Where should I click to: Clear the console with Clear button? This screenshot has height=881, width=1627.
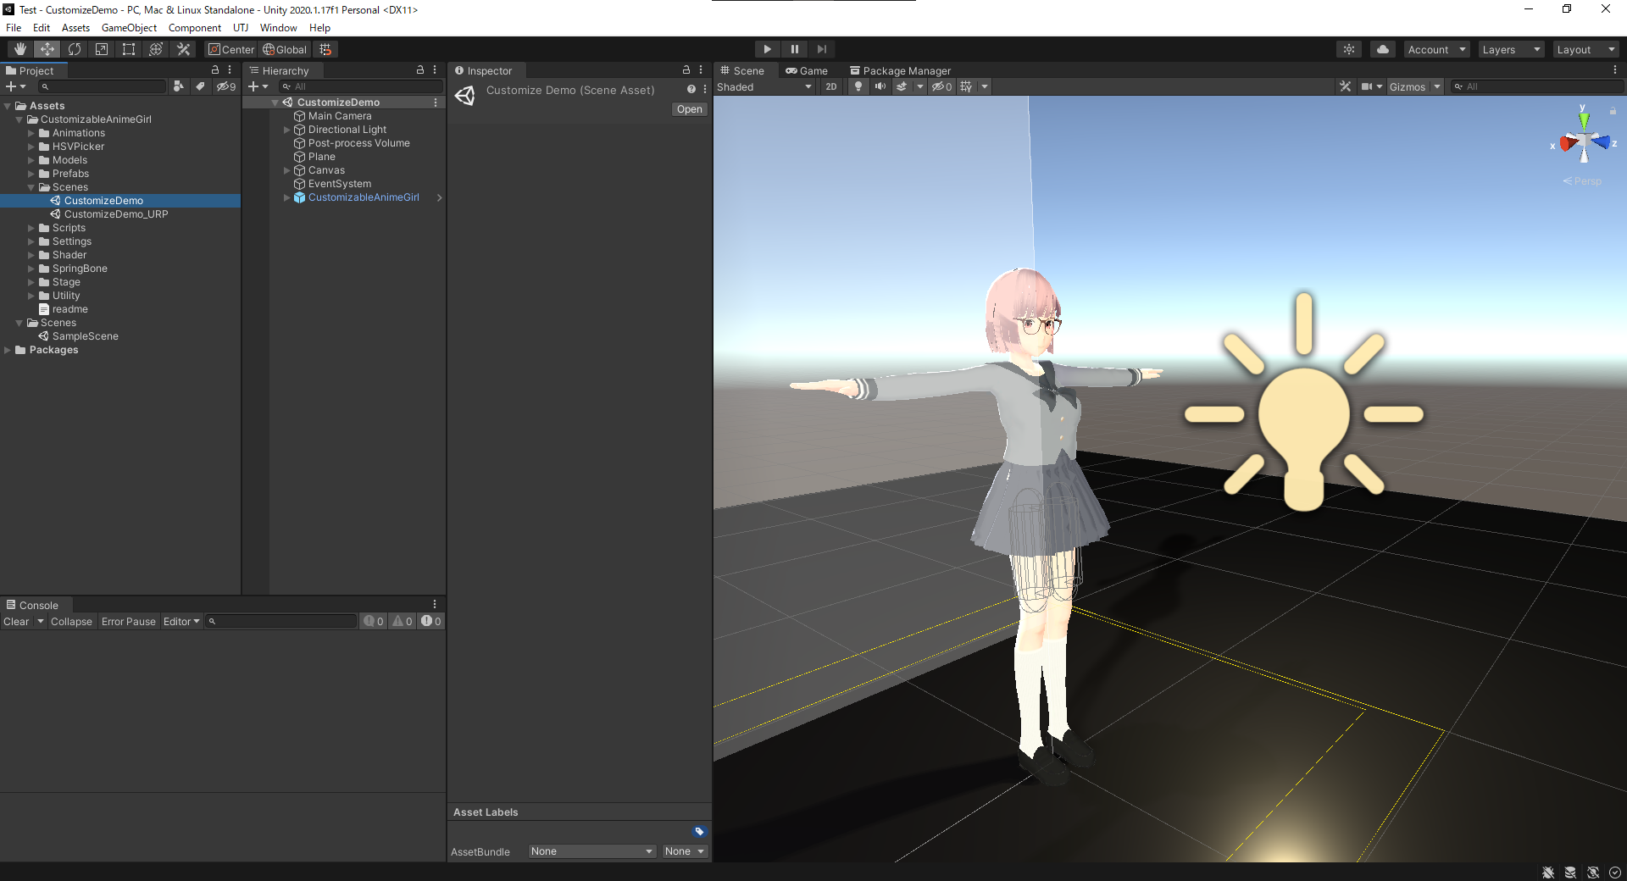pos(16,622)
